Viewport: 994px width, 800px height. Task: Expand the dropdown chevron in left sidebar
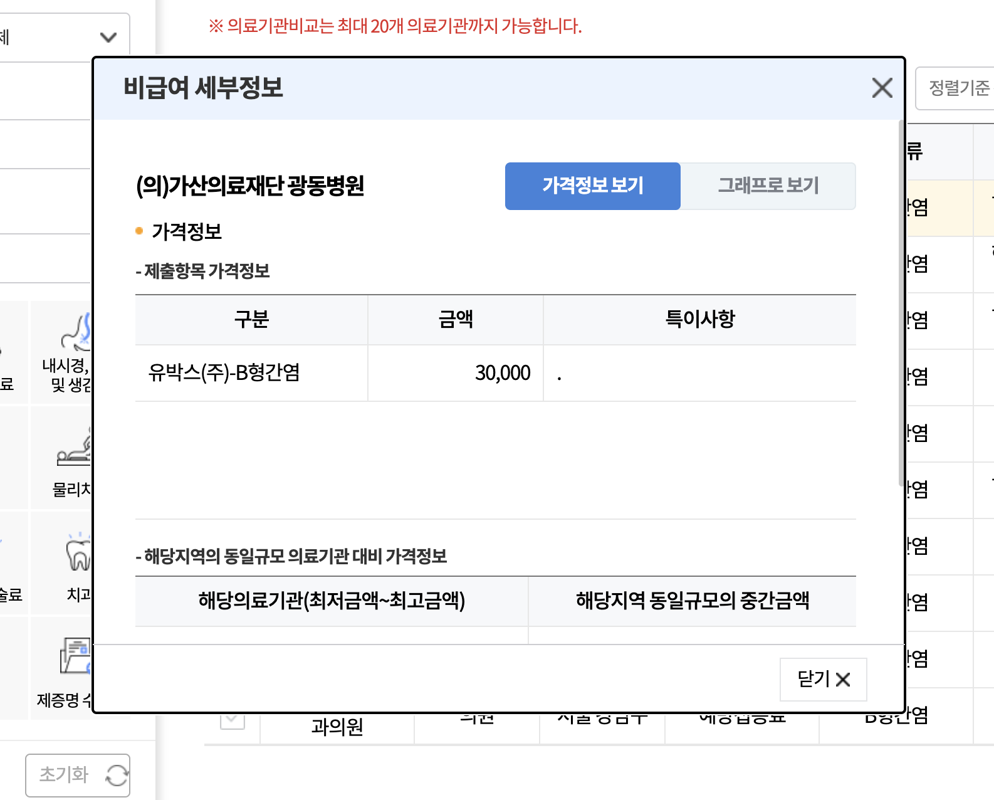point(108,37)
